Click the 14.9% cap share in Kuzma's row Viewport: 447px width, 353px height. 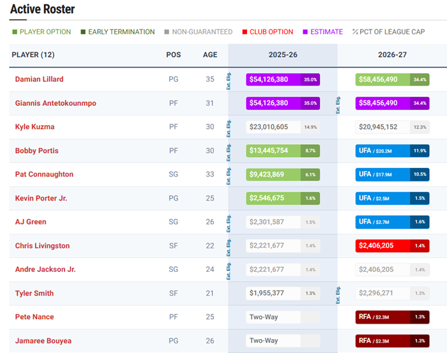coord(310,127)
